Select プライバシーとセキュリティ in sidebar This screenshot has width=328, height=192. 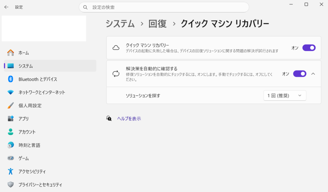(40, 185)
